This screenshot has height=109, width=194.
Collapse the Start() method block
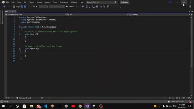(19, 34)
